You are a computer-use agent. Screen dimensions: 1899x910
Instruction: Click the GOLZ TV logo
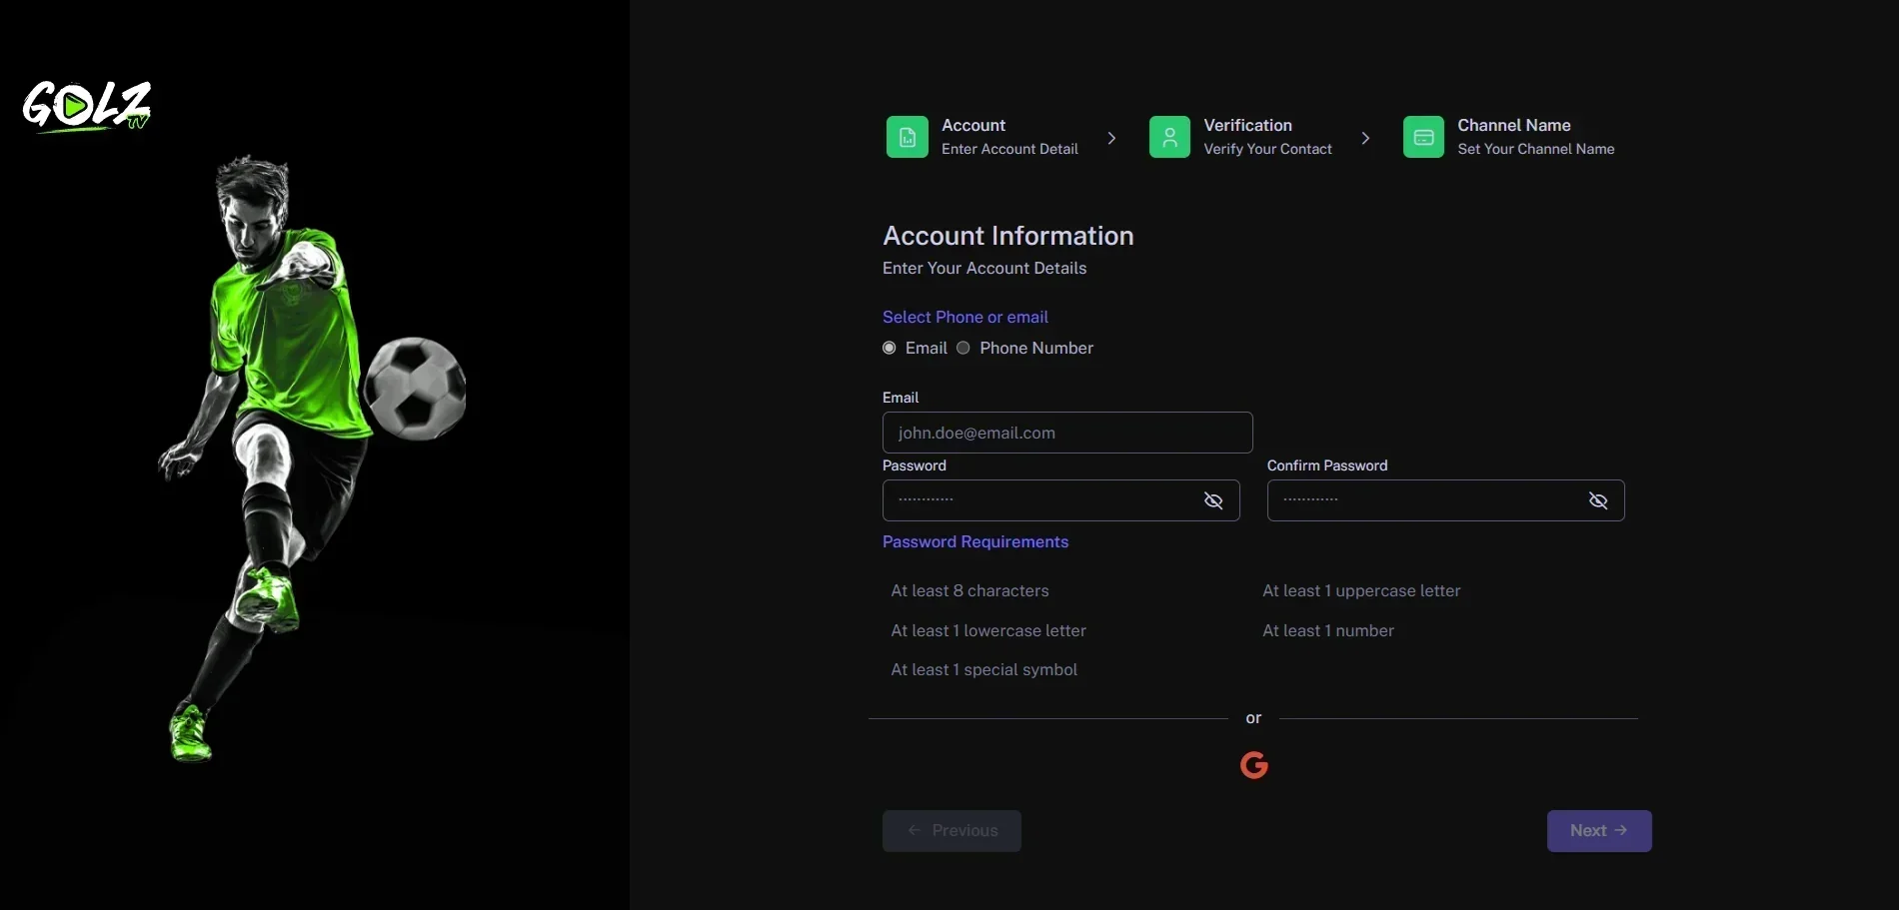click(87, 106)
